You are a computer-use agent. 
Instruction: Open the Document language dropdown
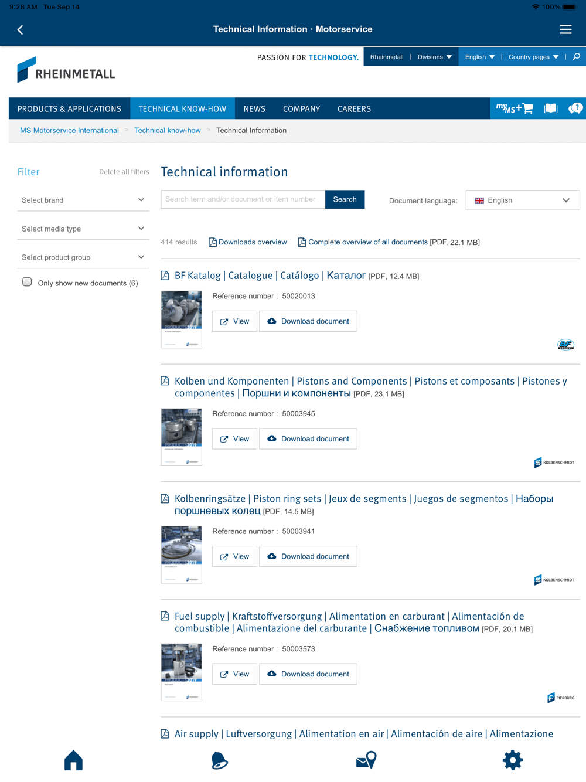(523, 200)
